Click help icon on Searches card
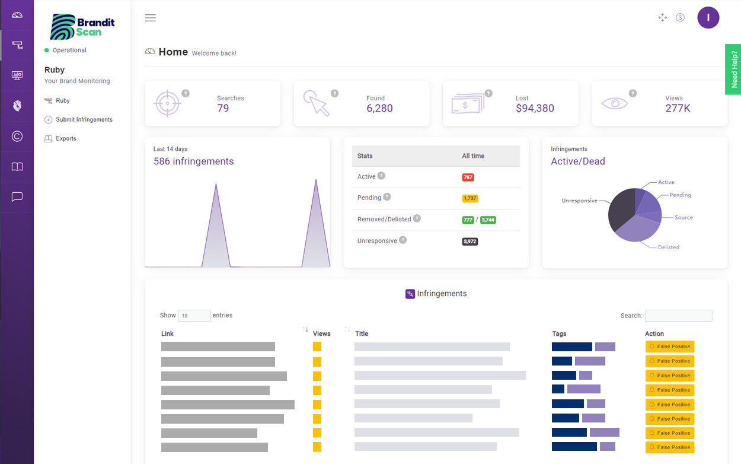This screenshot has width=741, height=464. coord(186,93)
